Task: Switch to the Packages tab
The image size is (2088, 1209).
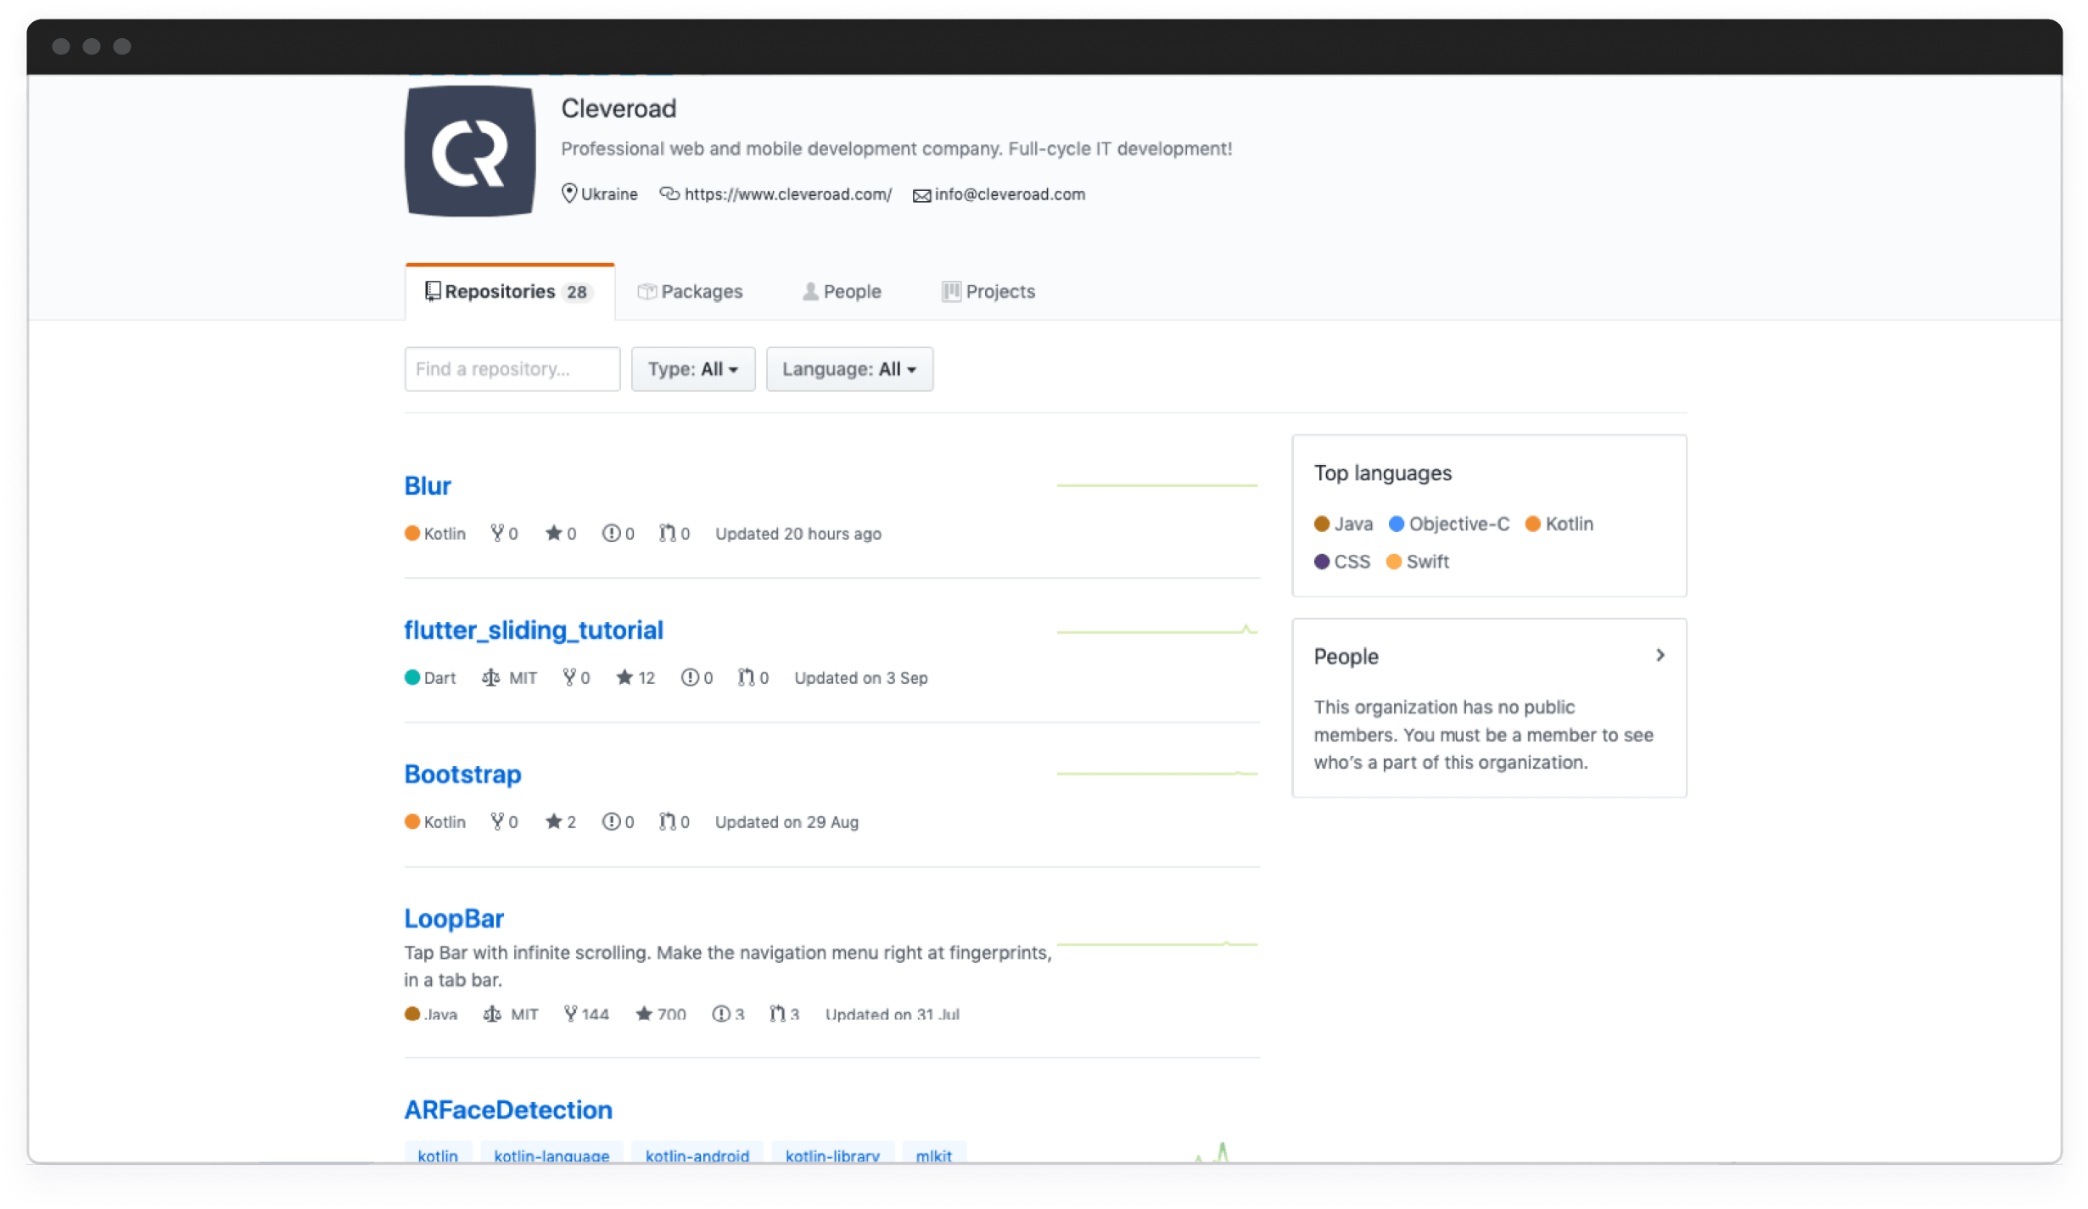Action: pos(690,292)
